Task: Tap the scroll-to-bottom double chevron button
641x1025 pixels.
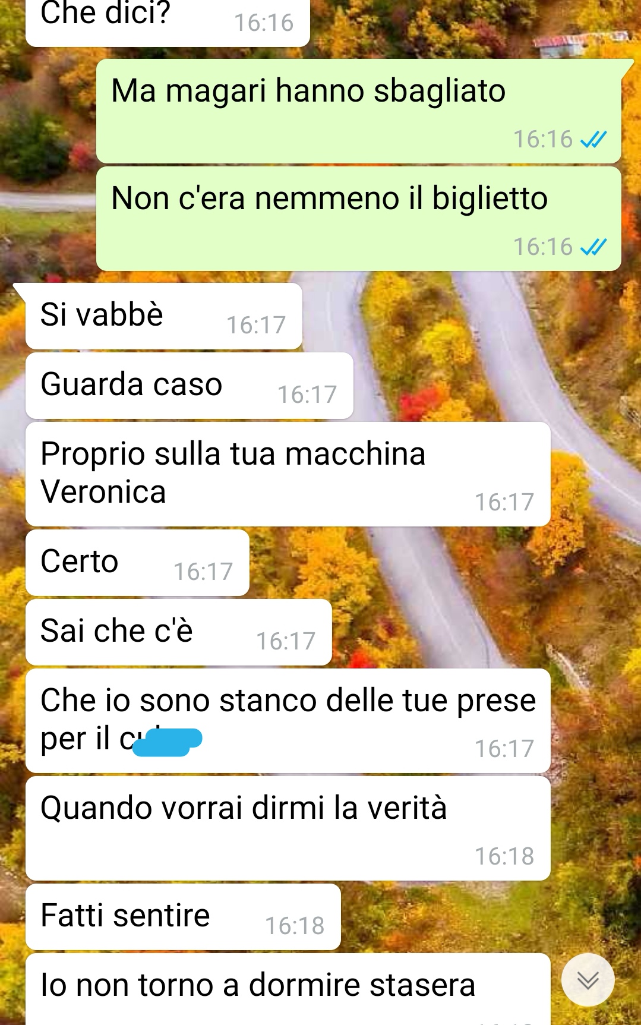Action: 588,980
